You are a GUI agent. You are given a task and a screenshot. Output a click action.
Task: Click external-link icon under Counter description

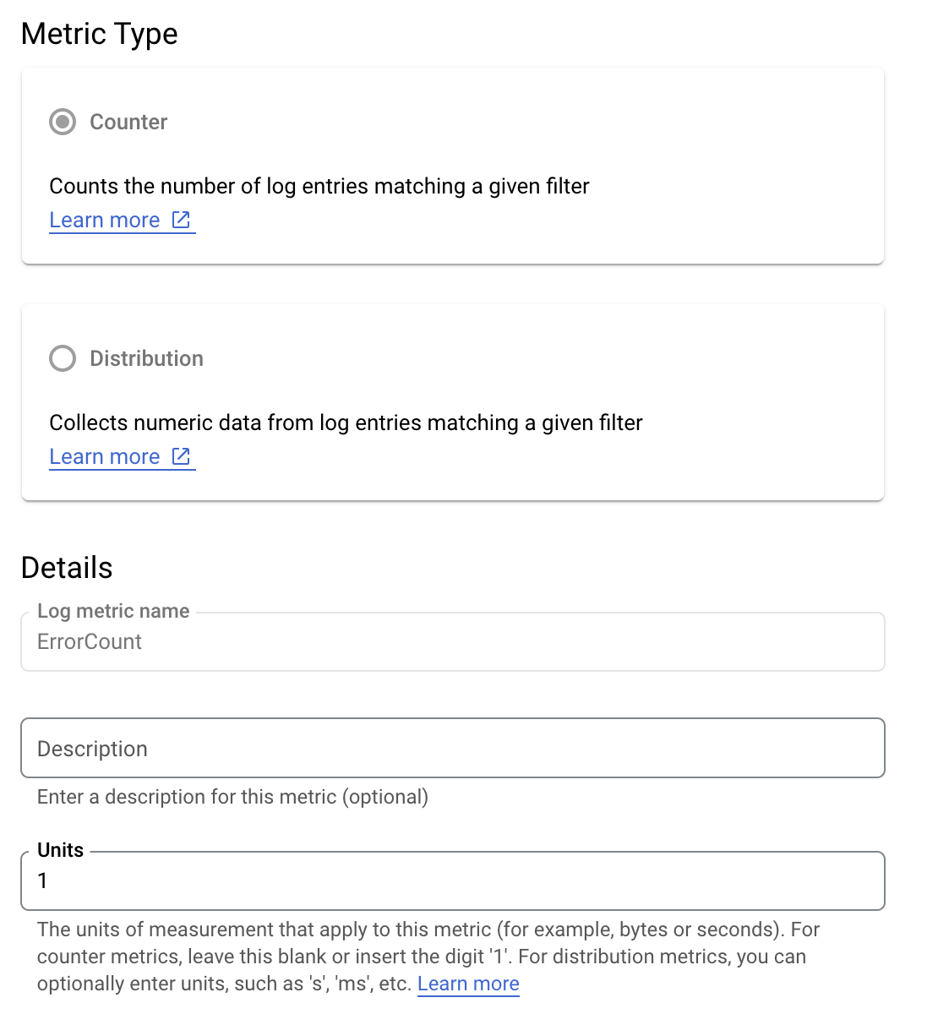181,220
